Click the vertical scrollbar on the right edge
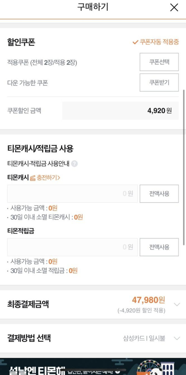Image resolution: width=186 pixels, height=375 pixels. coord(185,168)
